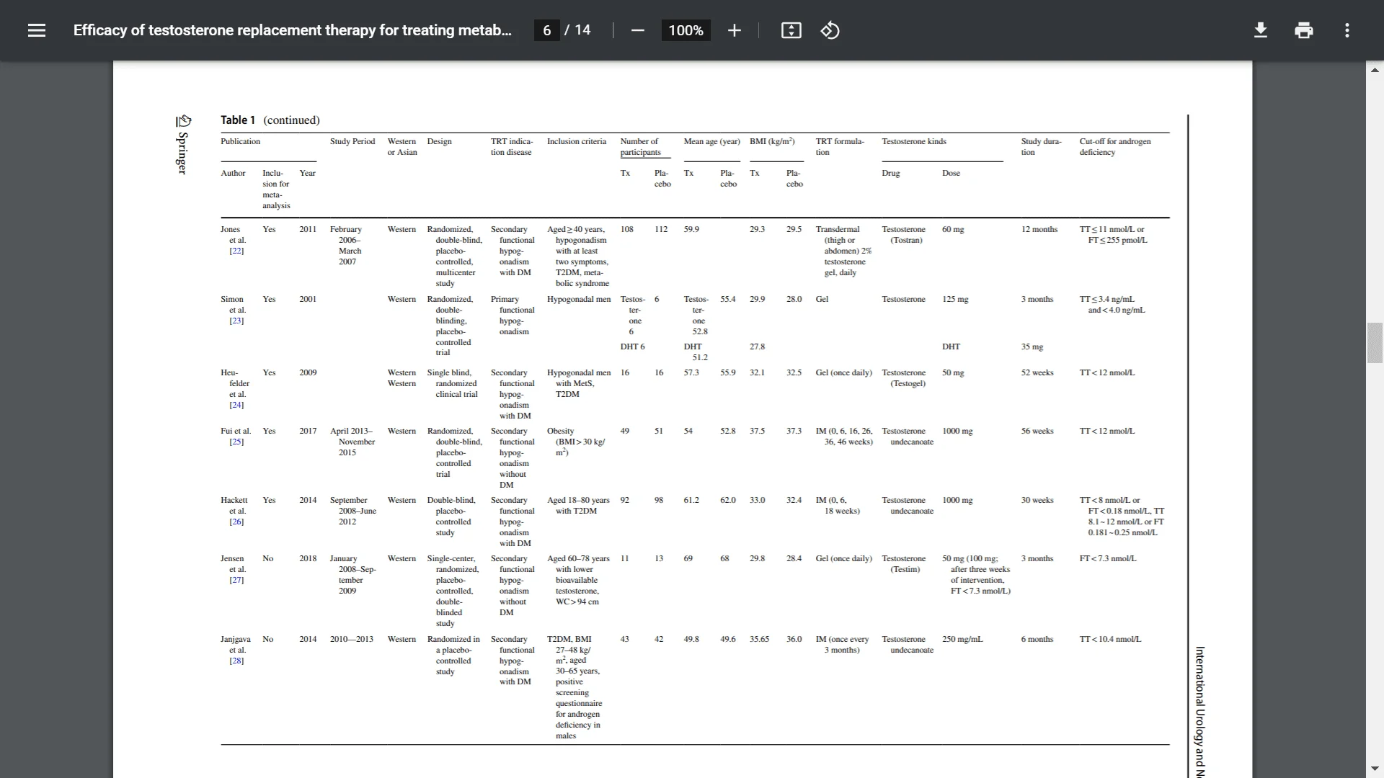Screen dimensions: 1384x778
Task: Click the document title in the toolbar
Action: pyautogui.click(x=292, y=30)
